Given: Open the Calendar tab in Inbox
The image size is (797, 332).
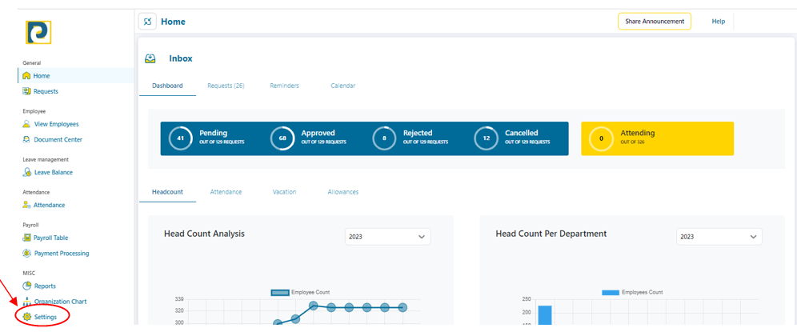Looking at the screenshot, I should coord(342,86).
